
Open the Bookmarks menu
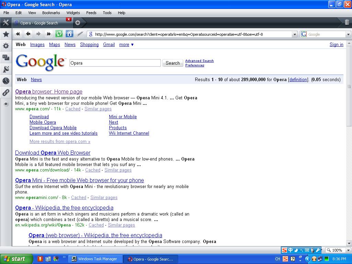click(x=51, y=13)
